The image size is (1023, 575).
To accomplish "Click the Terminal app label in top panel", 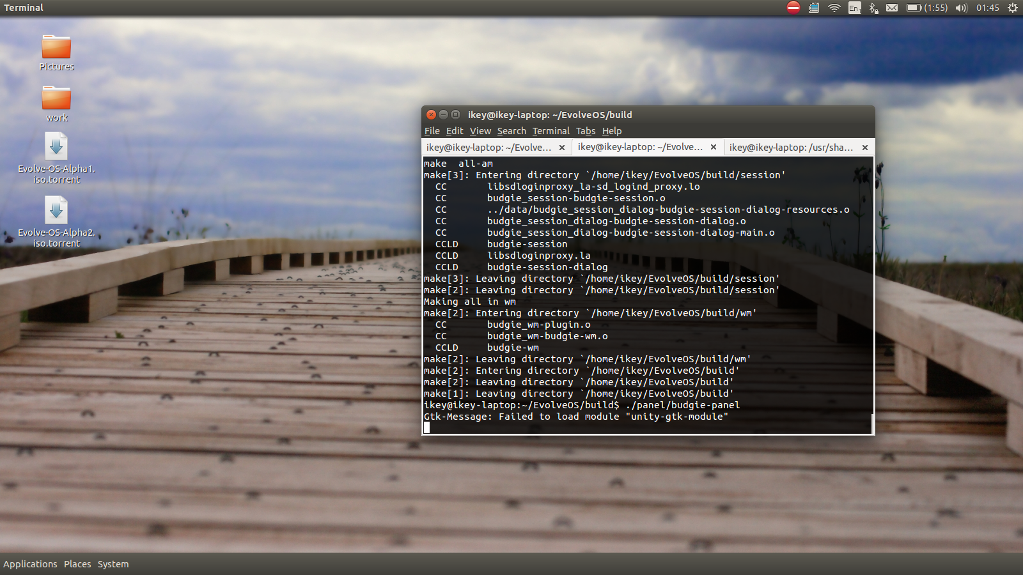I will (24, 8).
